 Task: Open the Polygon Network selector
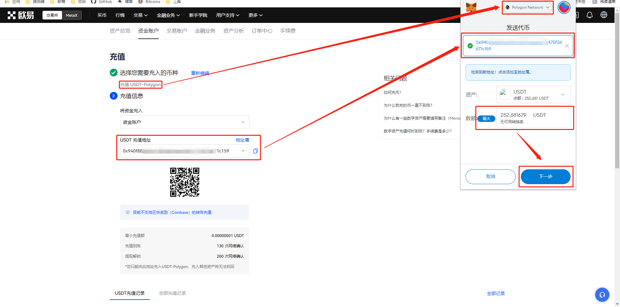(528, 7)
